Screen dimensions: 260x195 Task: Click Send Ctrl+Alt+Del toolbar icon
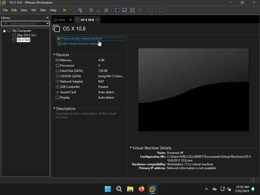pyautogui.click(x=80, y=10)
